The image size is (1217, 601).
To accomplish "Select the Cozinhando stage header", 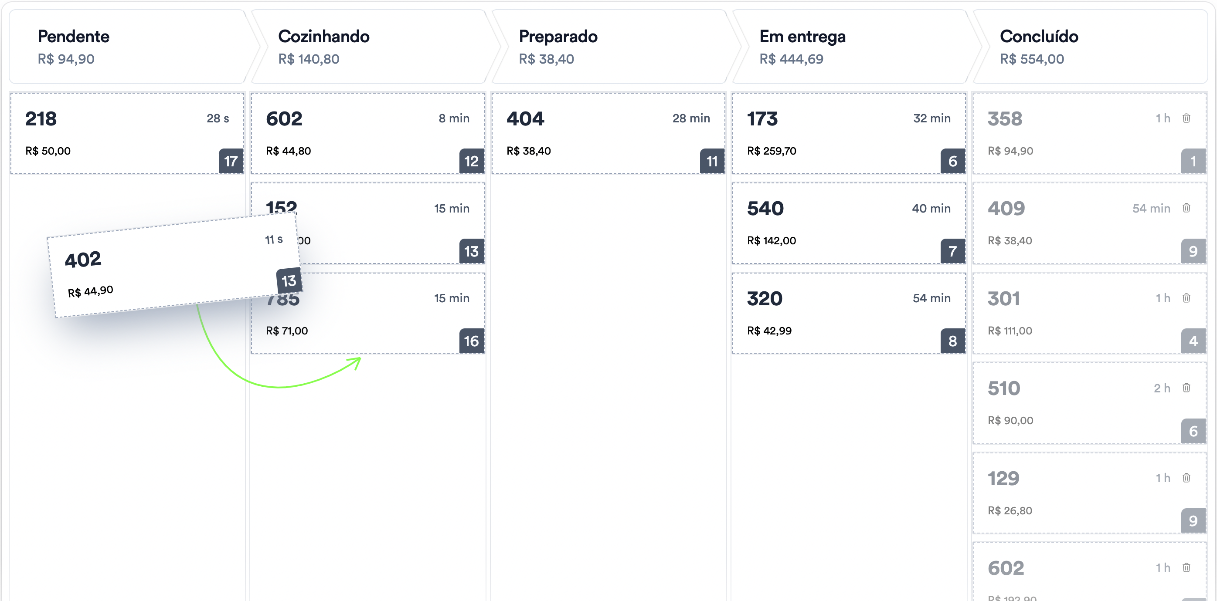I will pos(368,46).
